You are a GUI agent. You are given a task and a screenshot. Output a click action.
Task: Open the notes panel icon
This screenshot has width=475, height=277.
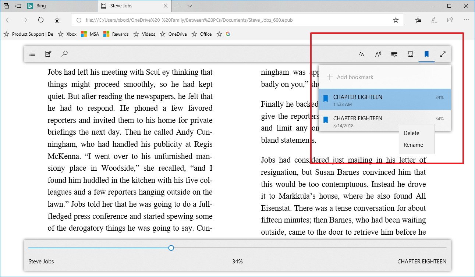(48, 54)
